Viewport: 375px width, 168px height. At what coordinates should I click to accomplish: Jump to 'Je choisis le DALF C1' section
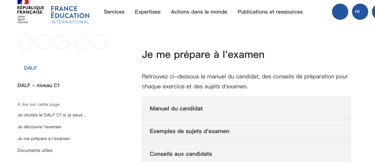pyautogui.click(x=51, y=115)
